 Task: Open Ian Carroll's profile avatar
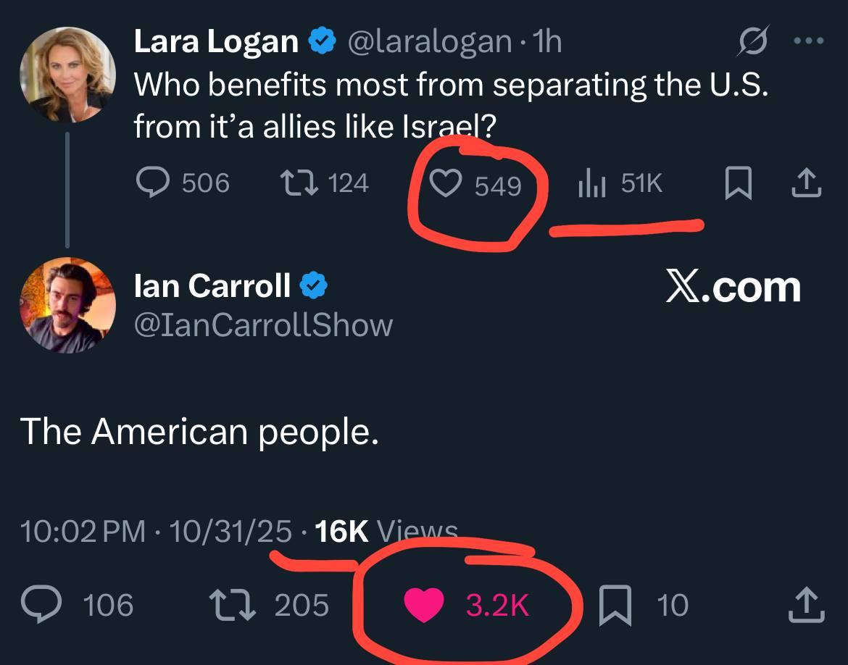pos(67,305)
